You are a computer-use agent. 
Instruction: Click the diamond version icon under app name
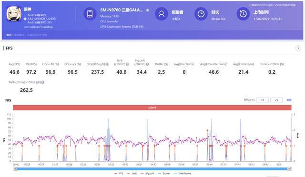tap(25, 19)
